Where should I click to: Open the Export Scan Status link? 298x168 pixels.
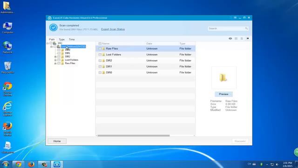113,29
